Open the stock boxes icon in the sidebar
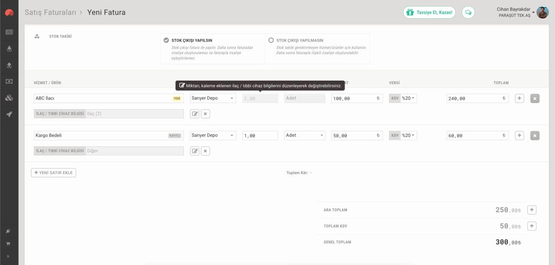 click(9, 98)
